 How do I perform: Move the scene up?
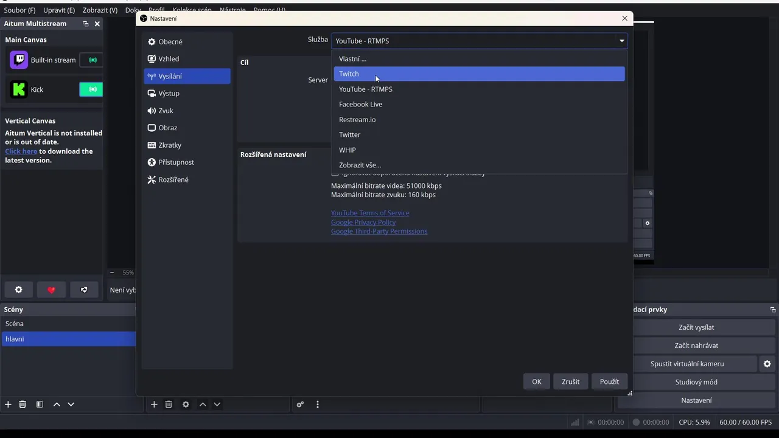pyautogui.click(x=57, y=405)
